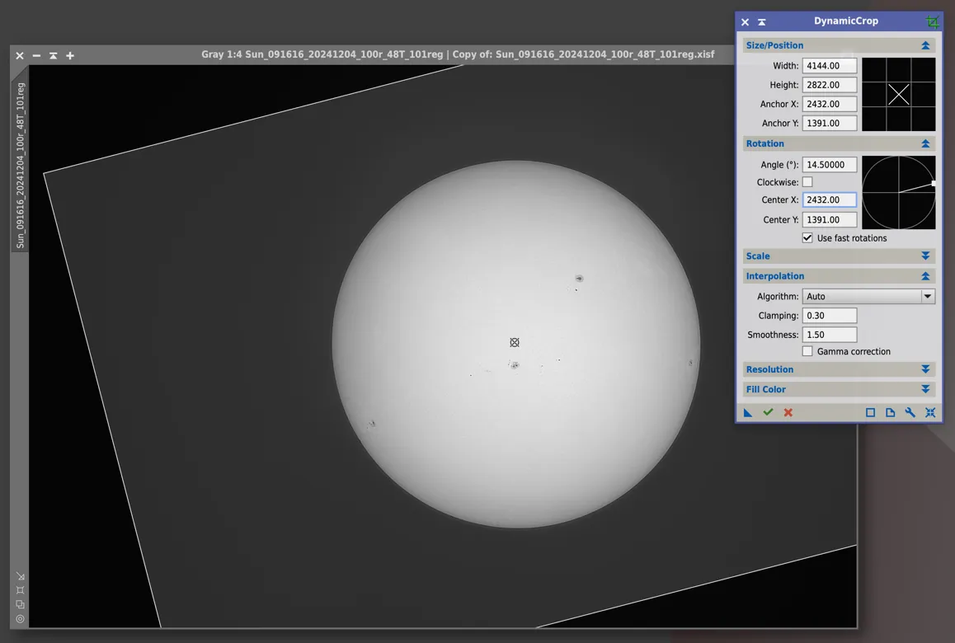
Task: Cancel DynamicCrop with the red X
Action: (x=788, y=412)
